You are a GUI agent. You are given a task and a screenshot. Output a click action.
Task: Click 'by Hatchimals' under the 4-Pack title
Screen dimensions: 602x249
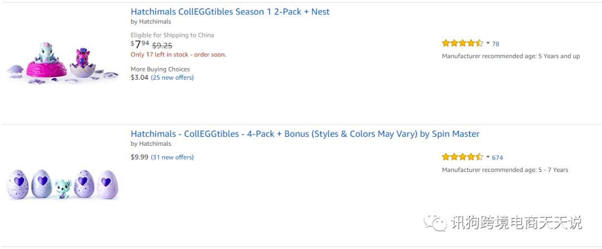coord(151,143)
